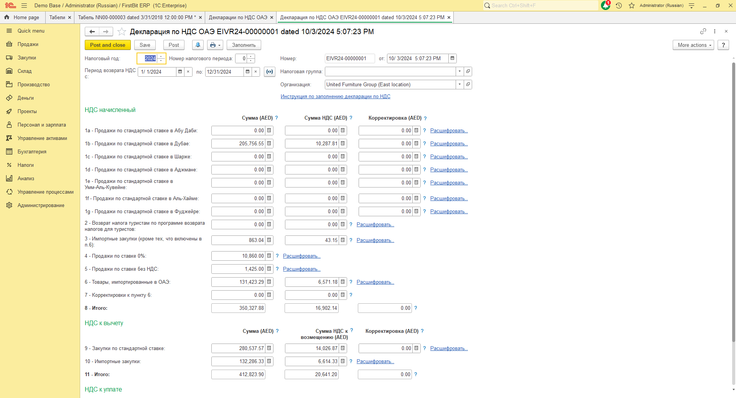The height and width of the screenshot is (398, 736).
Task: Click the Номер field with EIVR24-00000001
Action: click(x=349, y=59)
